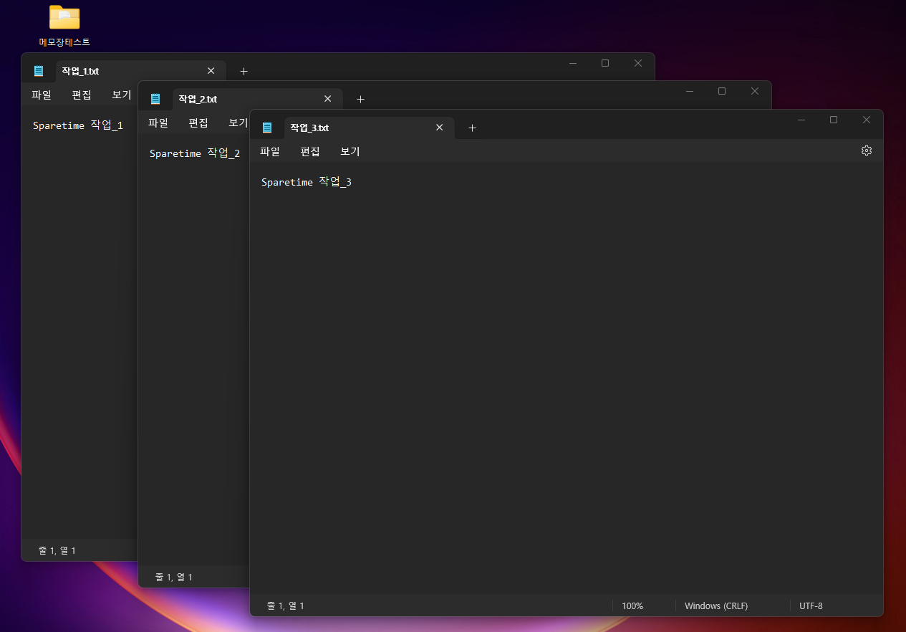906x632 pixels.
Task: Click the 줄 1, 열 1 status item in 작업_3
Action: click(x=286, y=605)
